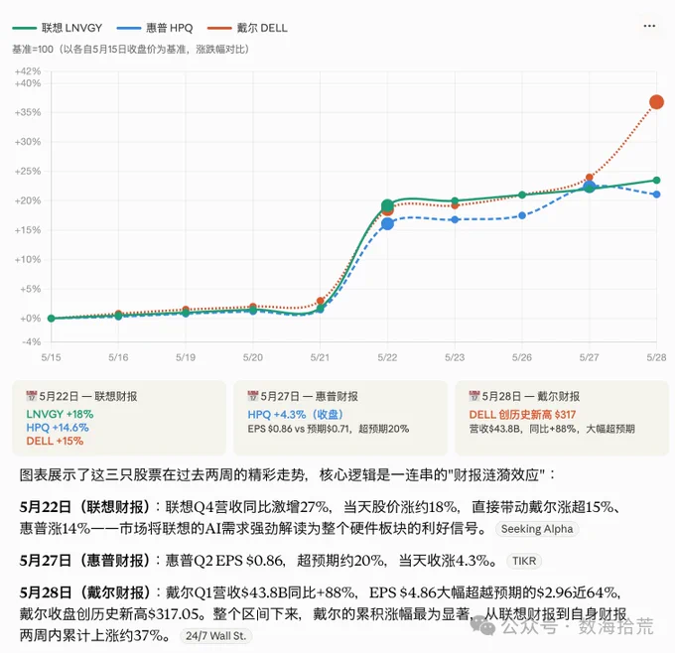
Task: Click the 5/19 x-axis date label
Action: tap(185, 357)
